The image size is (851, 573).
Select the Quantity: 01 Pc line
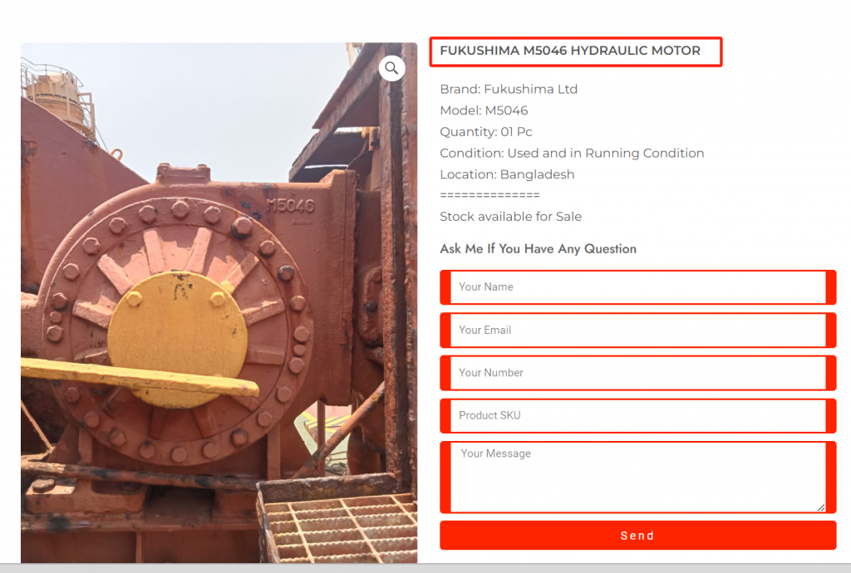[485, 132]
